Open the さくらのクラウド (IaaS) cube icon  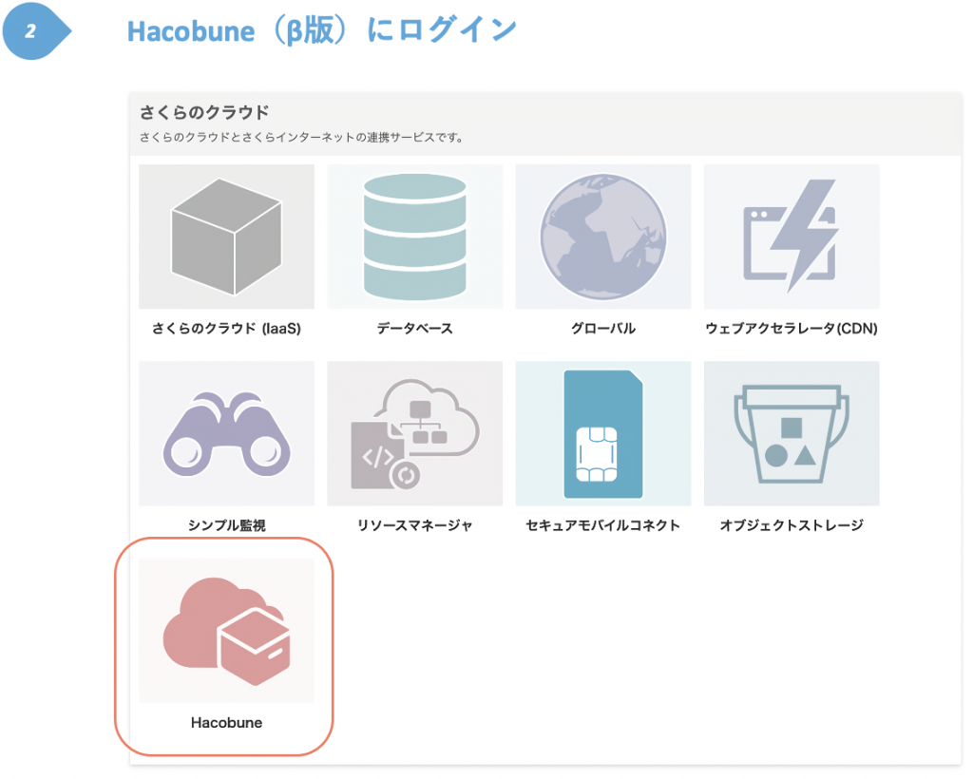tap(226, 237)
